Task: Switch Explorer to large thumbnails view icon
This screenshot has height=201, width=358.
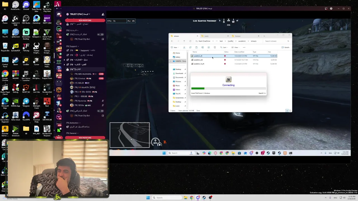Action: (x=290, y=111)
